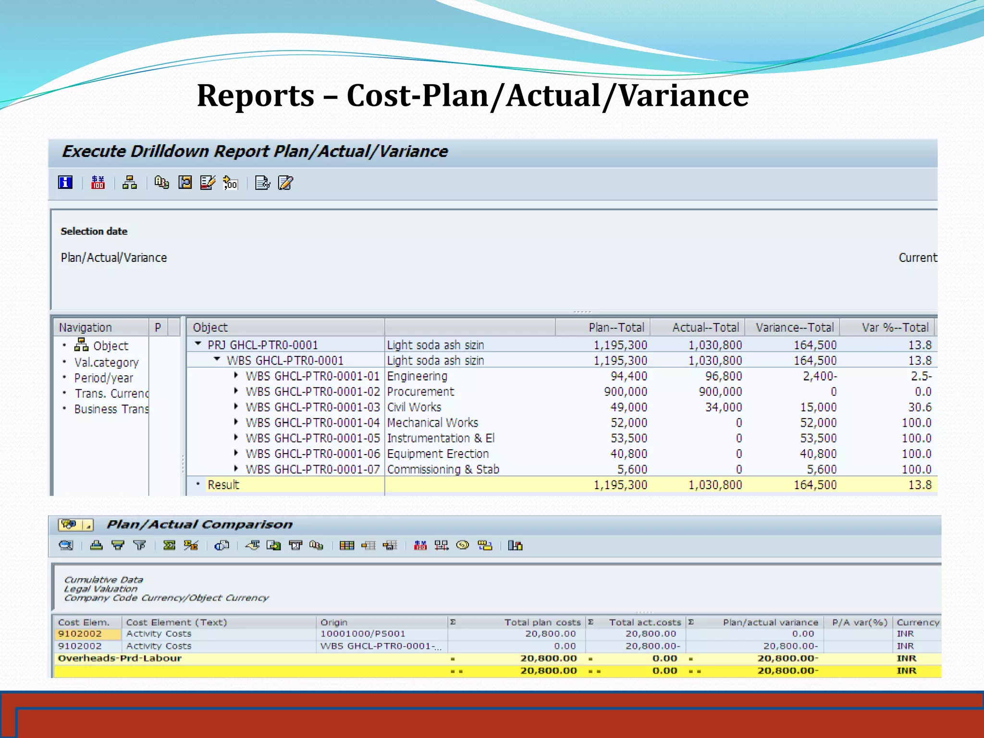This screenshot has width=984, height=738.
Task: Click the red currency icon in the comparison toolbar
Action: (420, 545)
